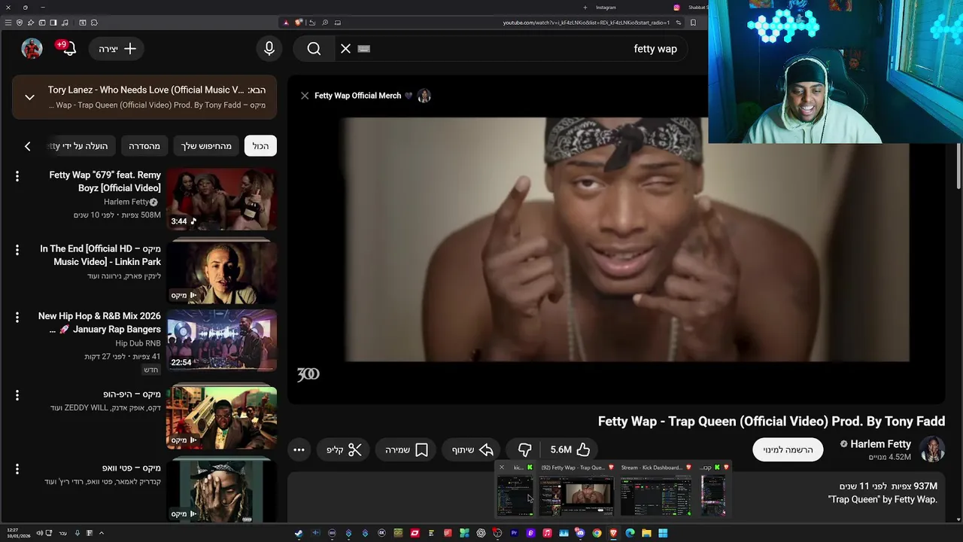Open system volume speaker icon

(x=39, y=533)
